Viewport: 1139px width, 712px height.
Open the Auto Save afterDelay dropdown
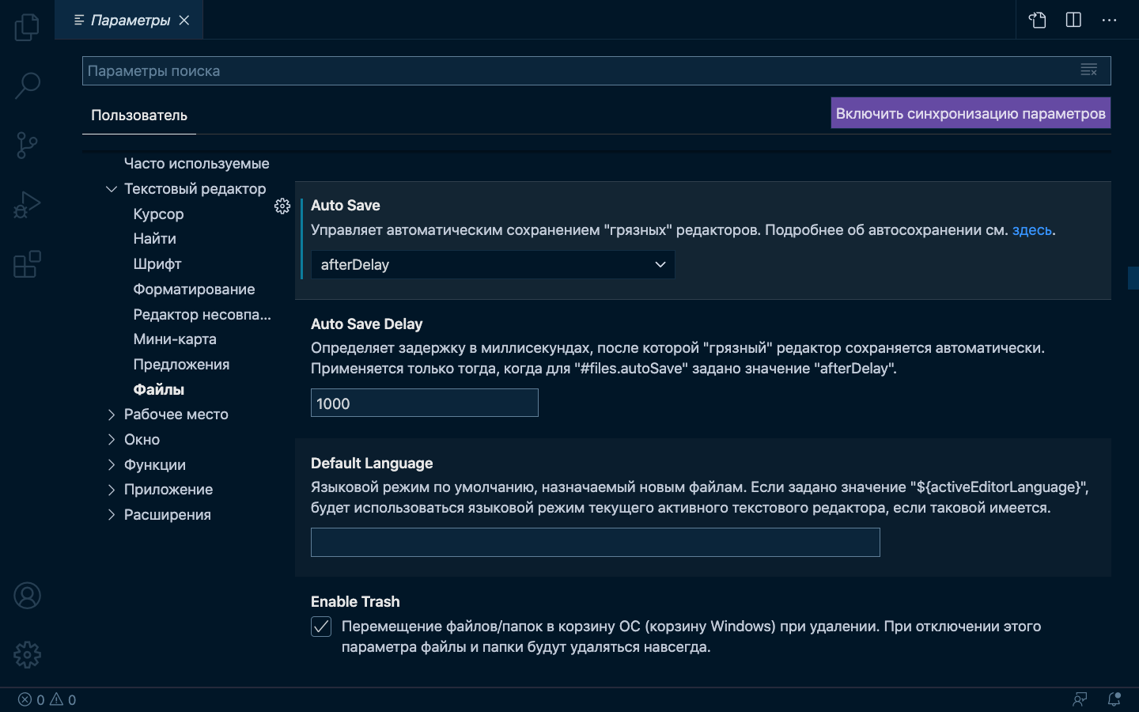point(492,265)
